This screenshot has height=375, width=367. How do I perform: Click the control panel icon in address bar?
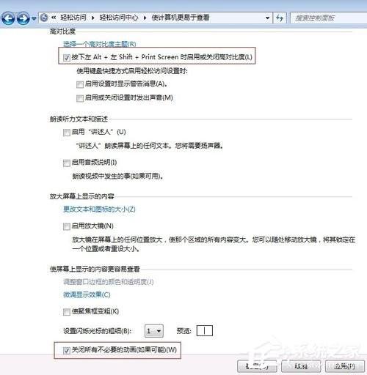[44, 18]
